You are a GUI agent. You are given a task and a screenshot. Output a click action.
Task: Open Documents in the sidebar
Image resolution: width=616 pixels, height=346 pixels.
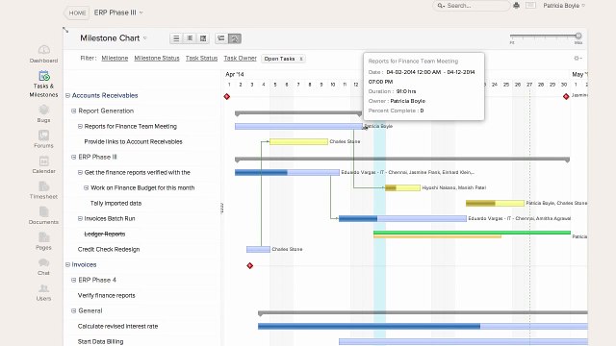tap(43, 211)
